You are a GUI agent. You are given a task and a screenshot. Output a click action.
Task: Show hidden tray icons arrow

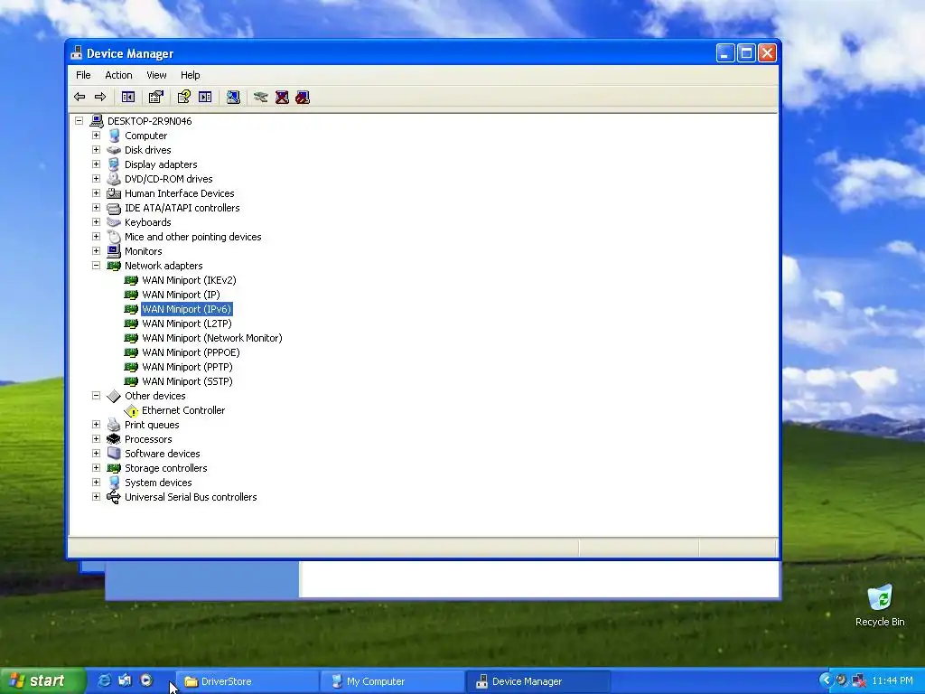[826, 680]
